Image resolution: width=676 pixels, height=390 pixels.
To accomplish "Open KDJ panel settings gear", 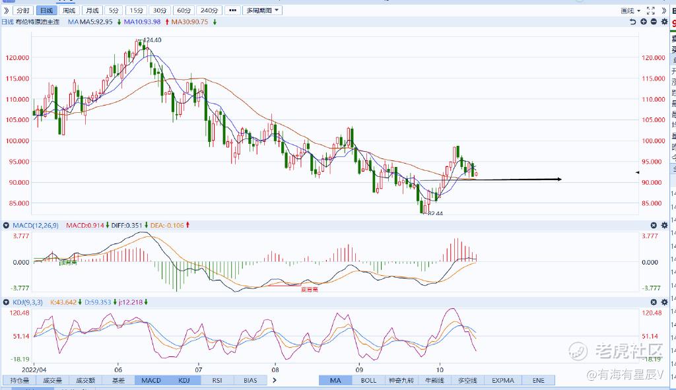I will [664, 302].
